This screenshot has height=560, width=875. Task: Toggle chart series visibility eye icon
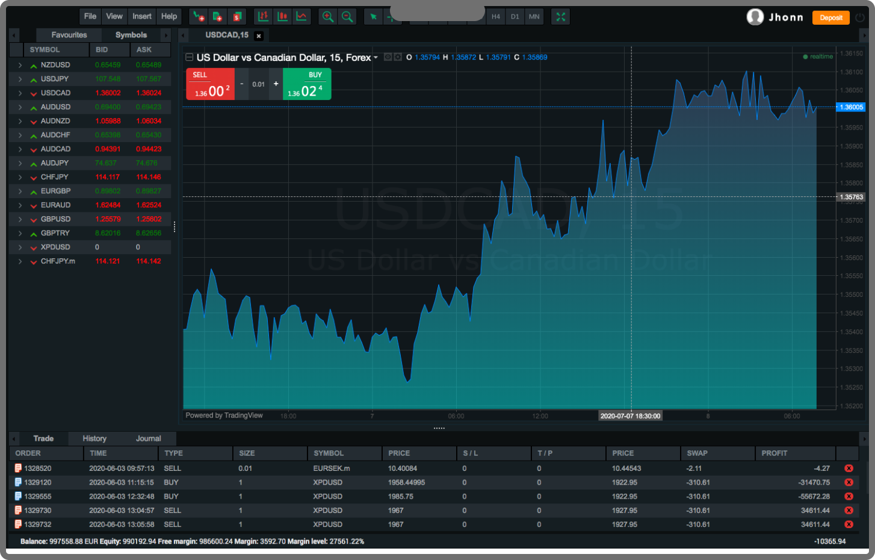(388, 57)
